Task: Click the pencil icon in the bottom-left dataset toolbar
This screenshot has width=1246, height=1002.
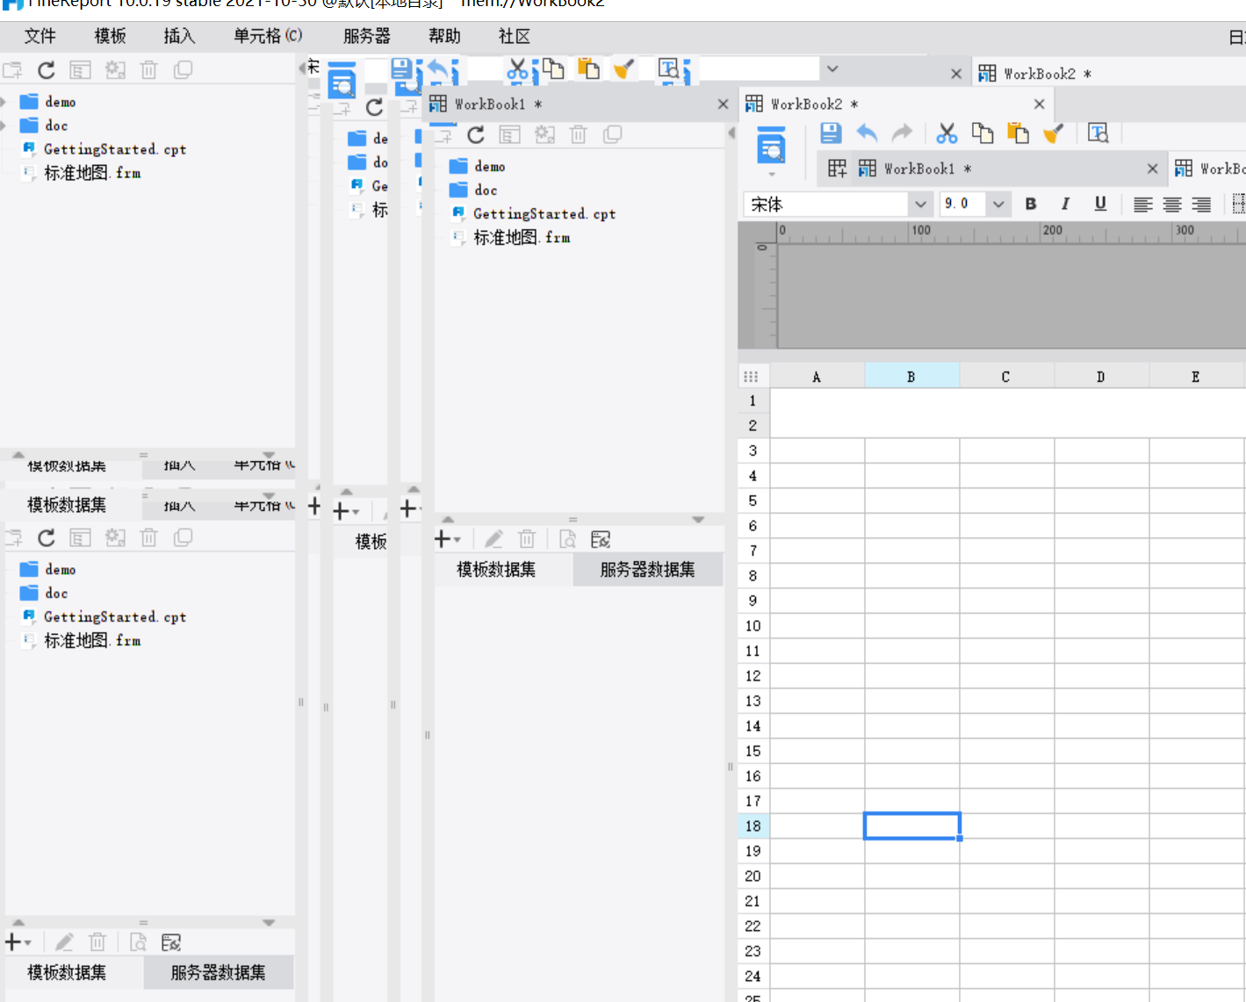Action: tap(64, 942)
